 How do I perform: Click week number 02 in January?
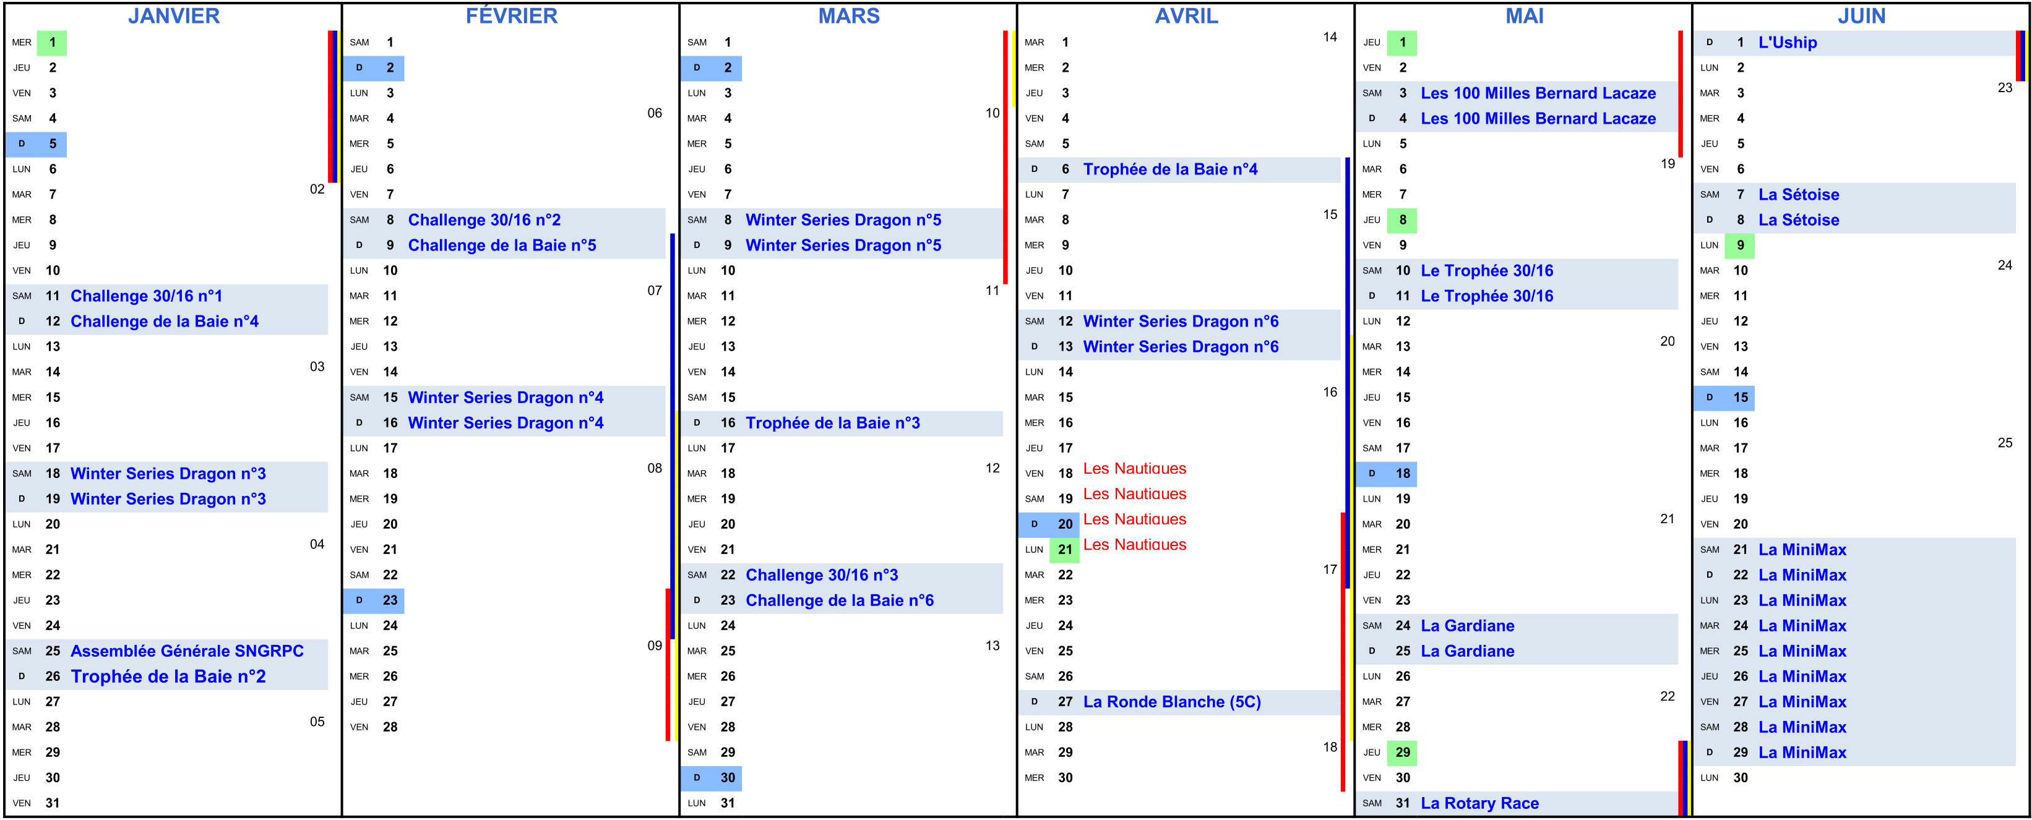317,189
